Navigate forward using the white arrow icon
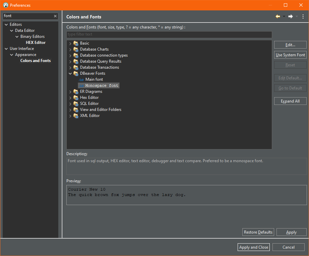Screen dimensions: 309x256 [x=290, y=16]
